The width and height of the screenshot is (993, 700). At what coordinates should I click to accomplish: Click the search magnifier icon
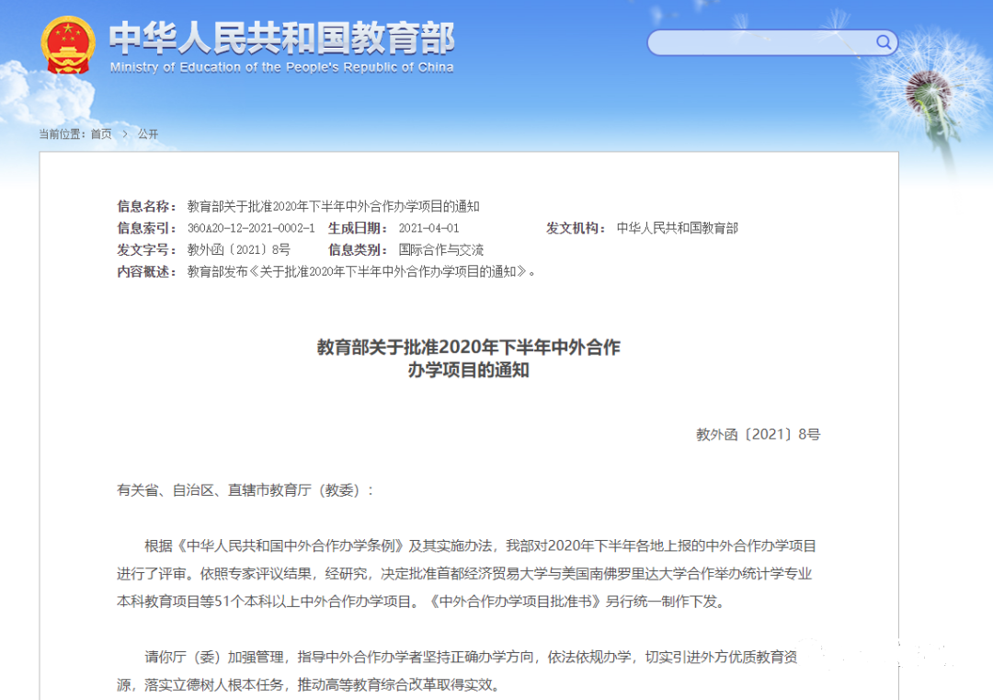coord(883,42)
